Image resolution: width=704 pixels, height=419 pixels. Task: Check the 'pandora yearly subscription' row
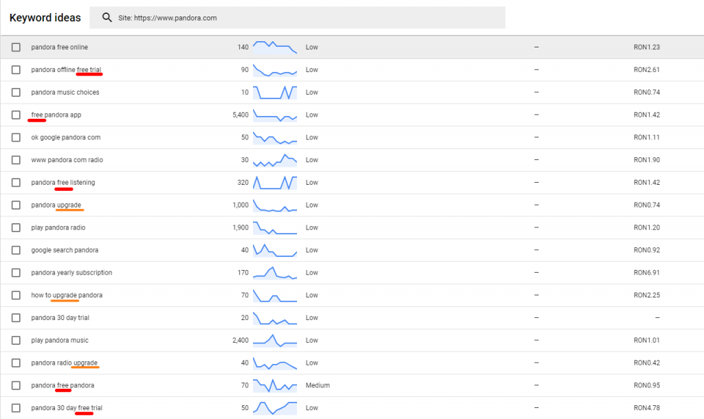[x=16, y=273]
